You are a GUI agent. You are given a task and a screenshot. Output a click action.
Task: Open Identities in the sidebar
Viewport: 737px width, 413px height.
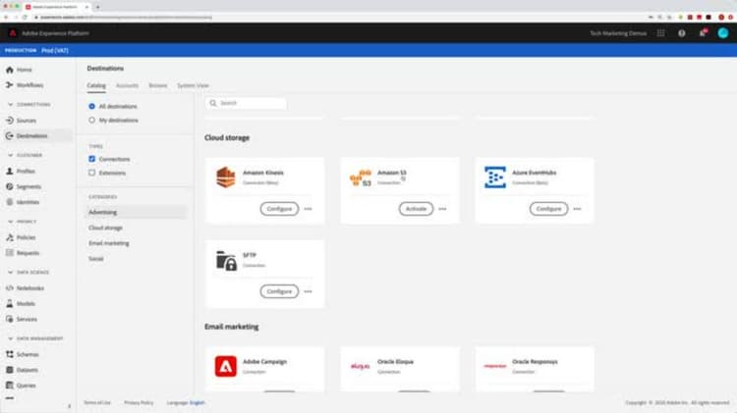point(23,202)
